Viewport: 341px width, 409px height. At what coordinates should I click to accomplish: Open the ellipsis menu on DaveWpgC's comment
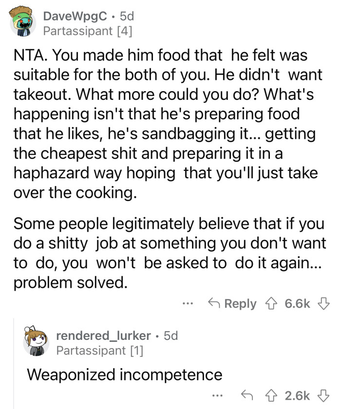189,303
